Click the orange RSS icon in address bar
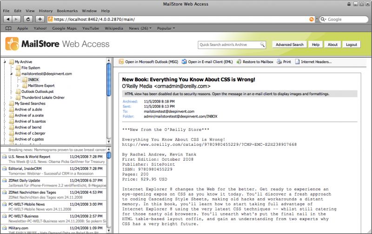The height and width of the screenshot is (234, 372). tap(312, 19)
